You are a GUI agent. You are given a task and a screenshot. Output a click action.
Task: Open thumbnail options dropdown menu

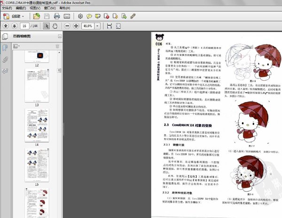point(16,47)
